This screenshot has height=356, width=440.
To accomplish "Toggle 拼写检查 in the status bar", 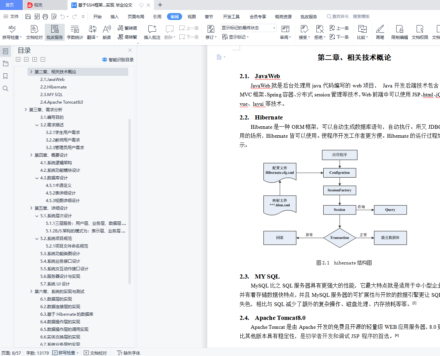I will (x=64, y=353).
